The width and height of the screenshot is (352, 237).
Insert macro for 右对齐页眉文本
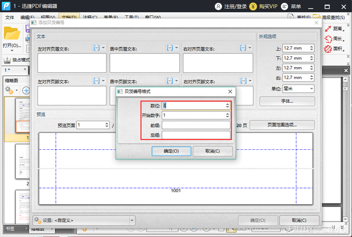[x=243, y=48]
